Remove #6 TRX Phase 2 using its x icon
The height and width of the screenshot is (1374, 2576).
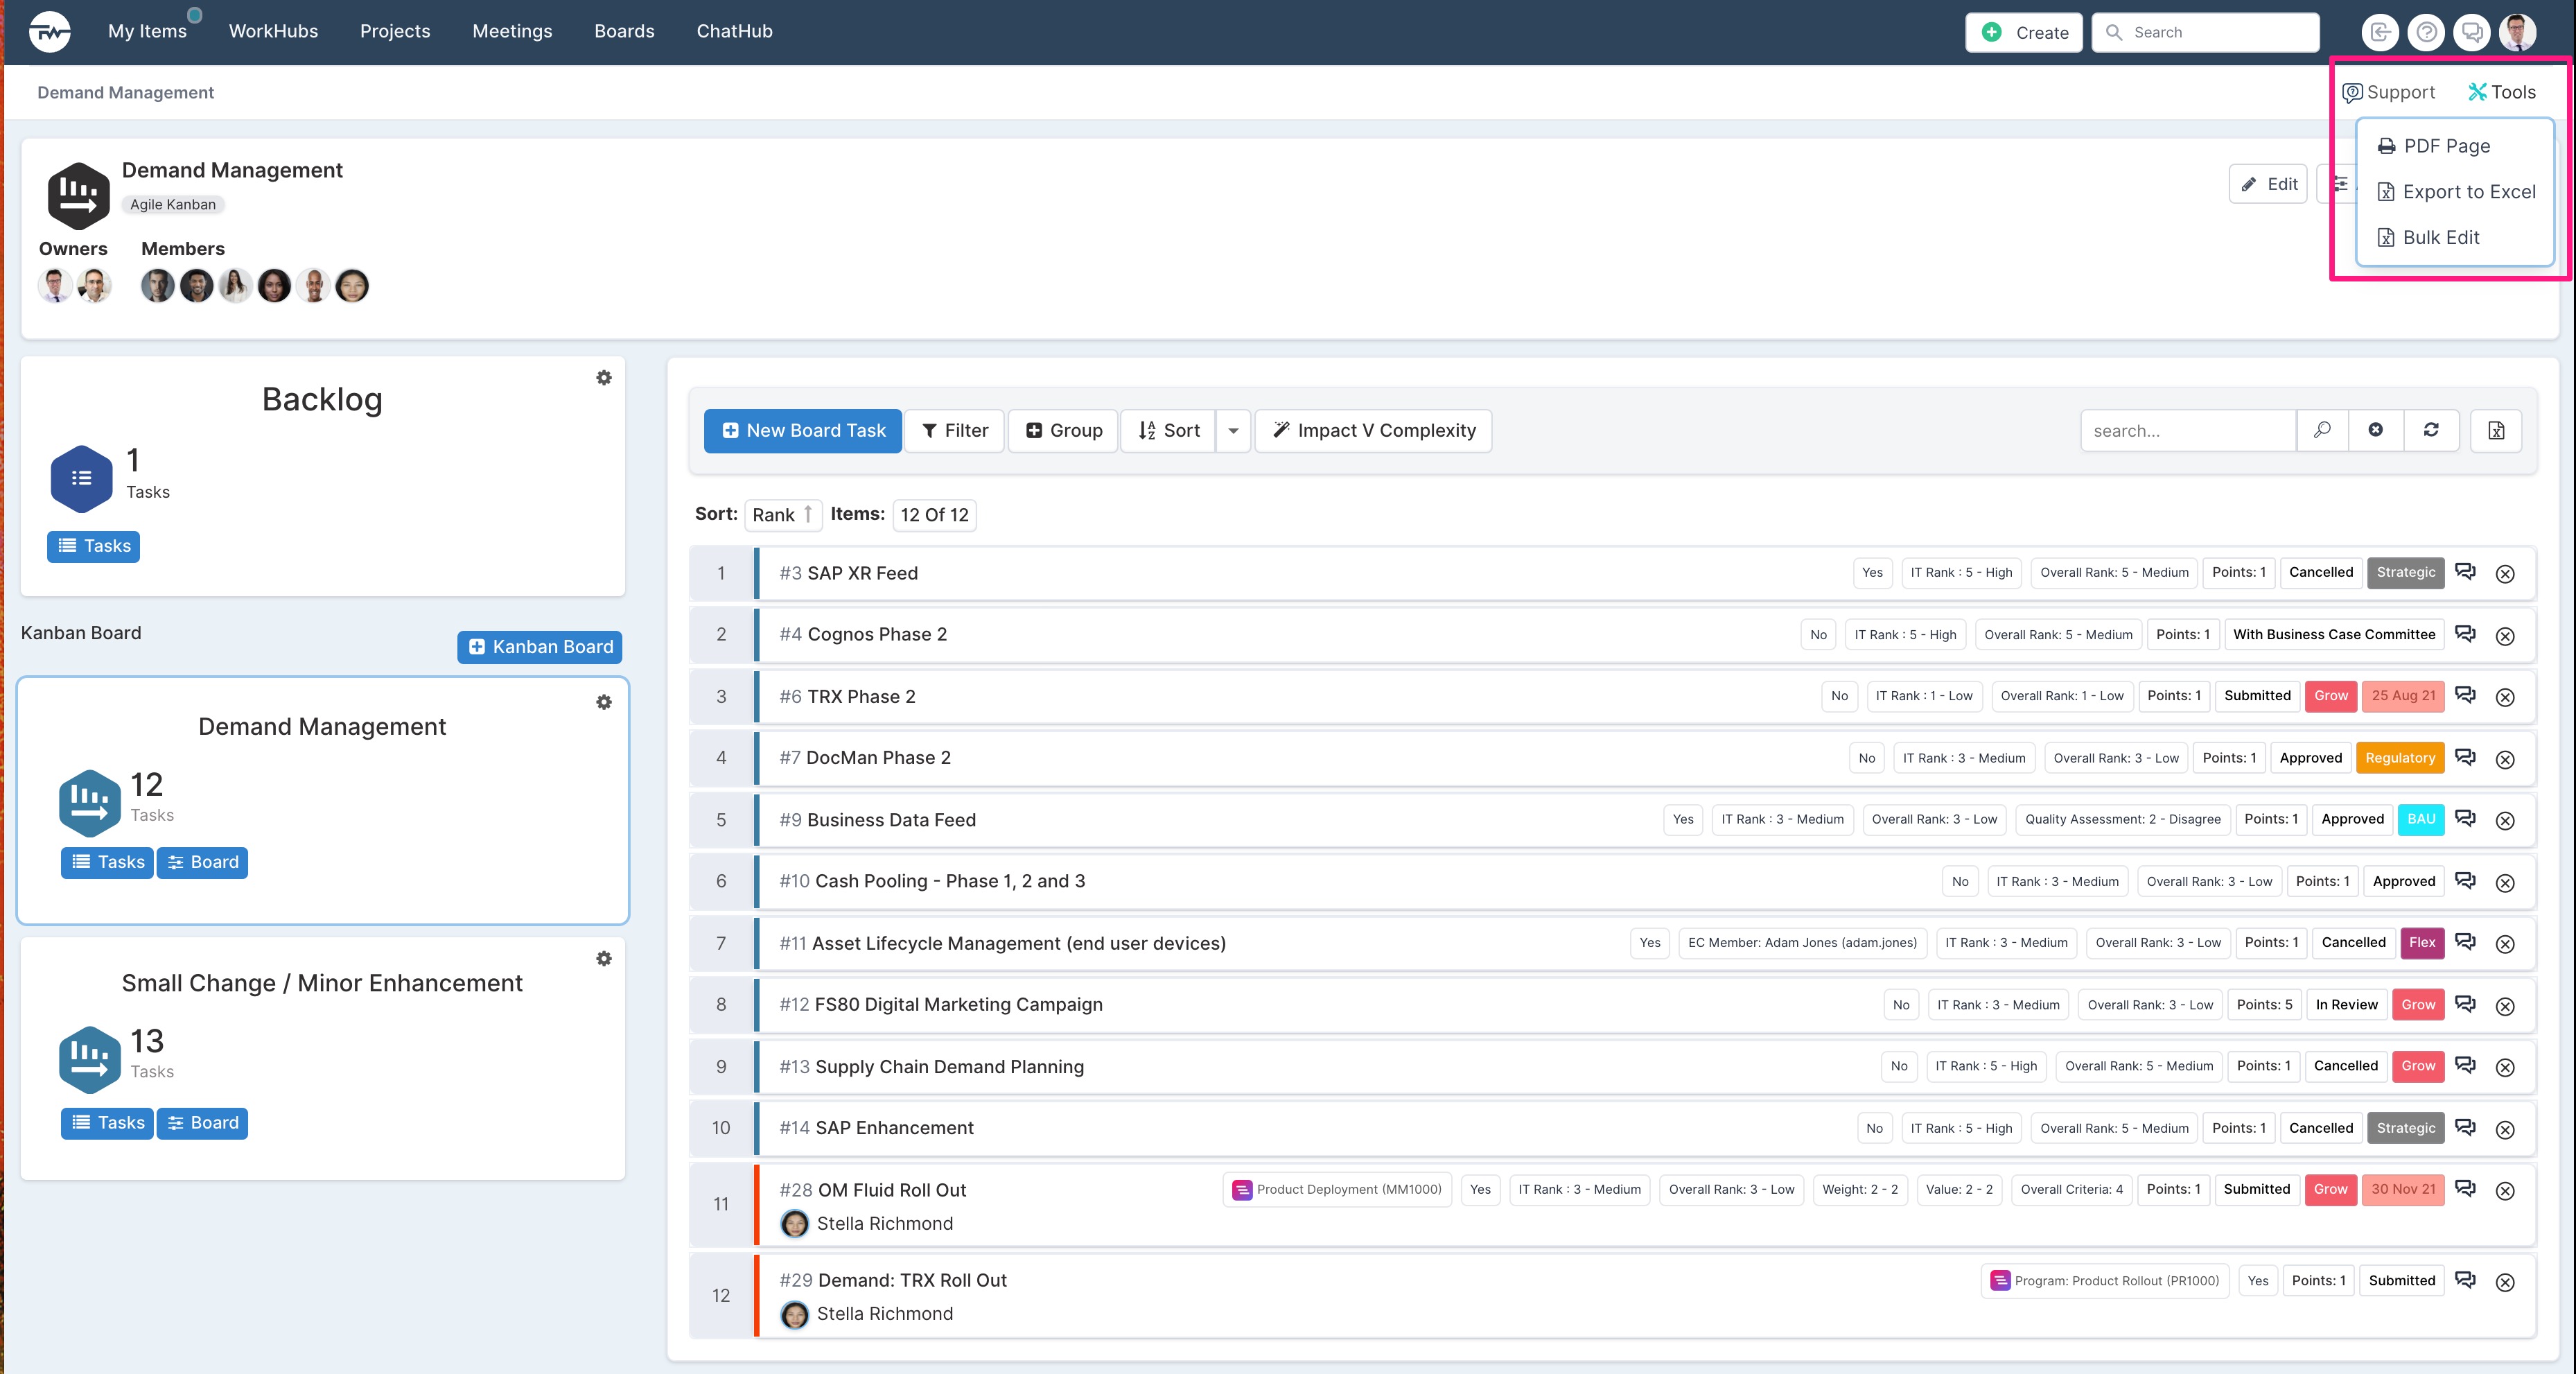[2505, 697]
